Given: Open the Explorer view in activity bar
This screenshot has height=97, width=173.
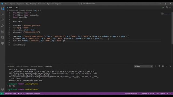Looking at the screenshot, I should click(3, 8).
